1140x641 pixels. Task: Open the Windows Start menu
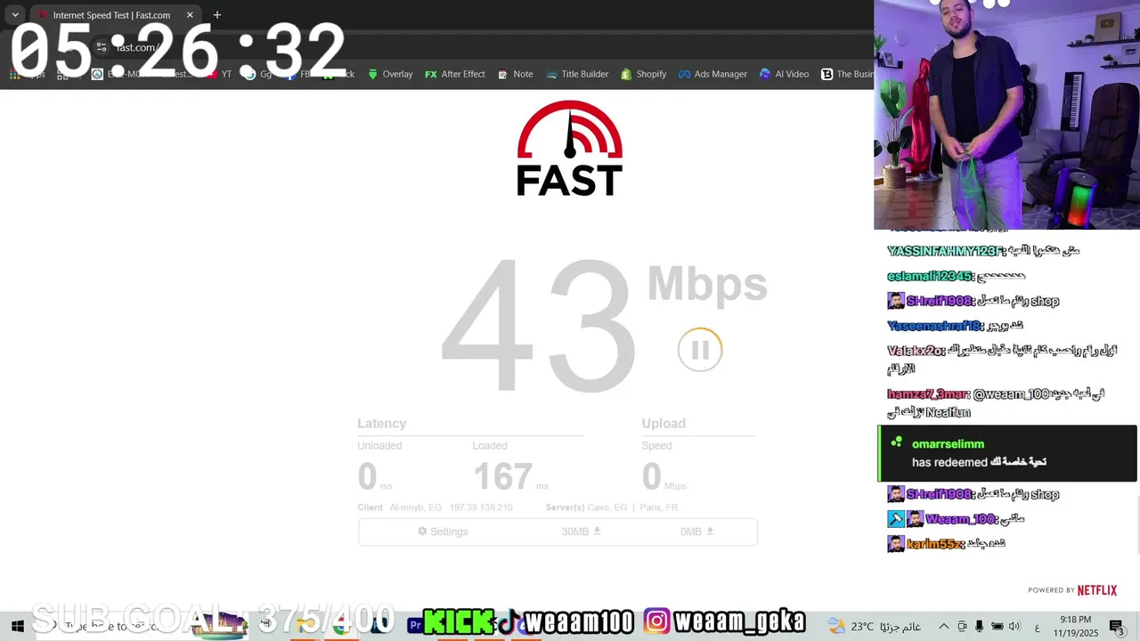tap(16, 626)
